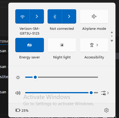Open the Accessibility quick settings tile
The width and height of the screenshot is (119, 118).
coord(94,45)
